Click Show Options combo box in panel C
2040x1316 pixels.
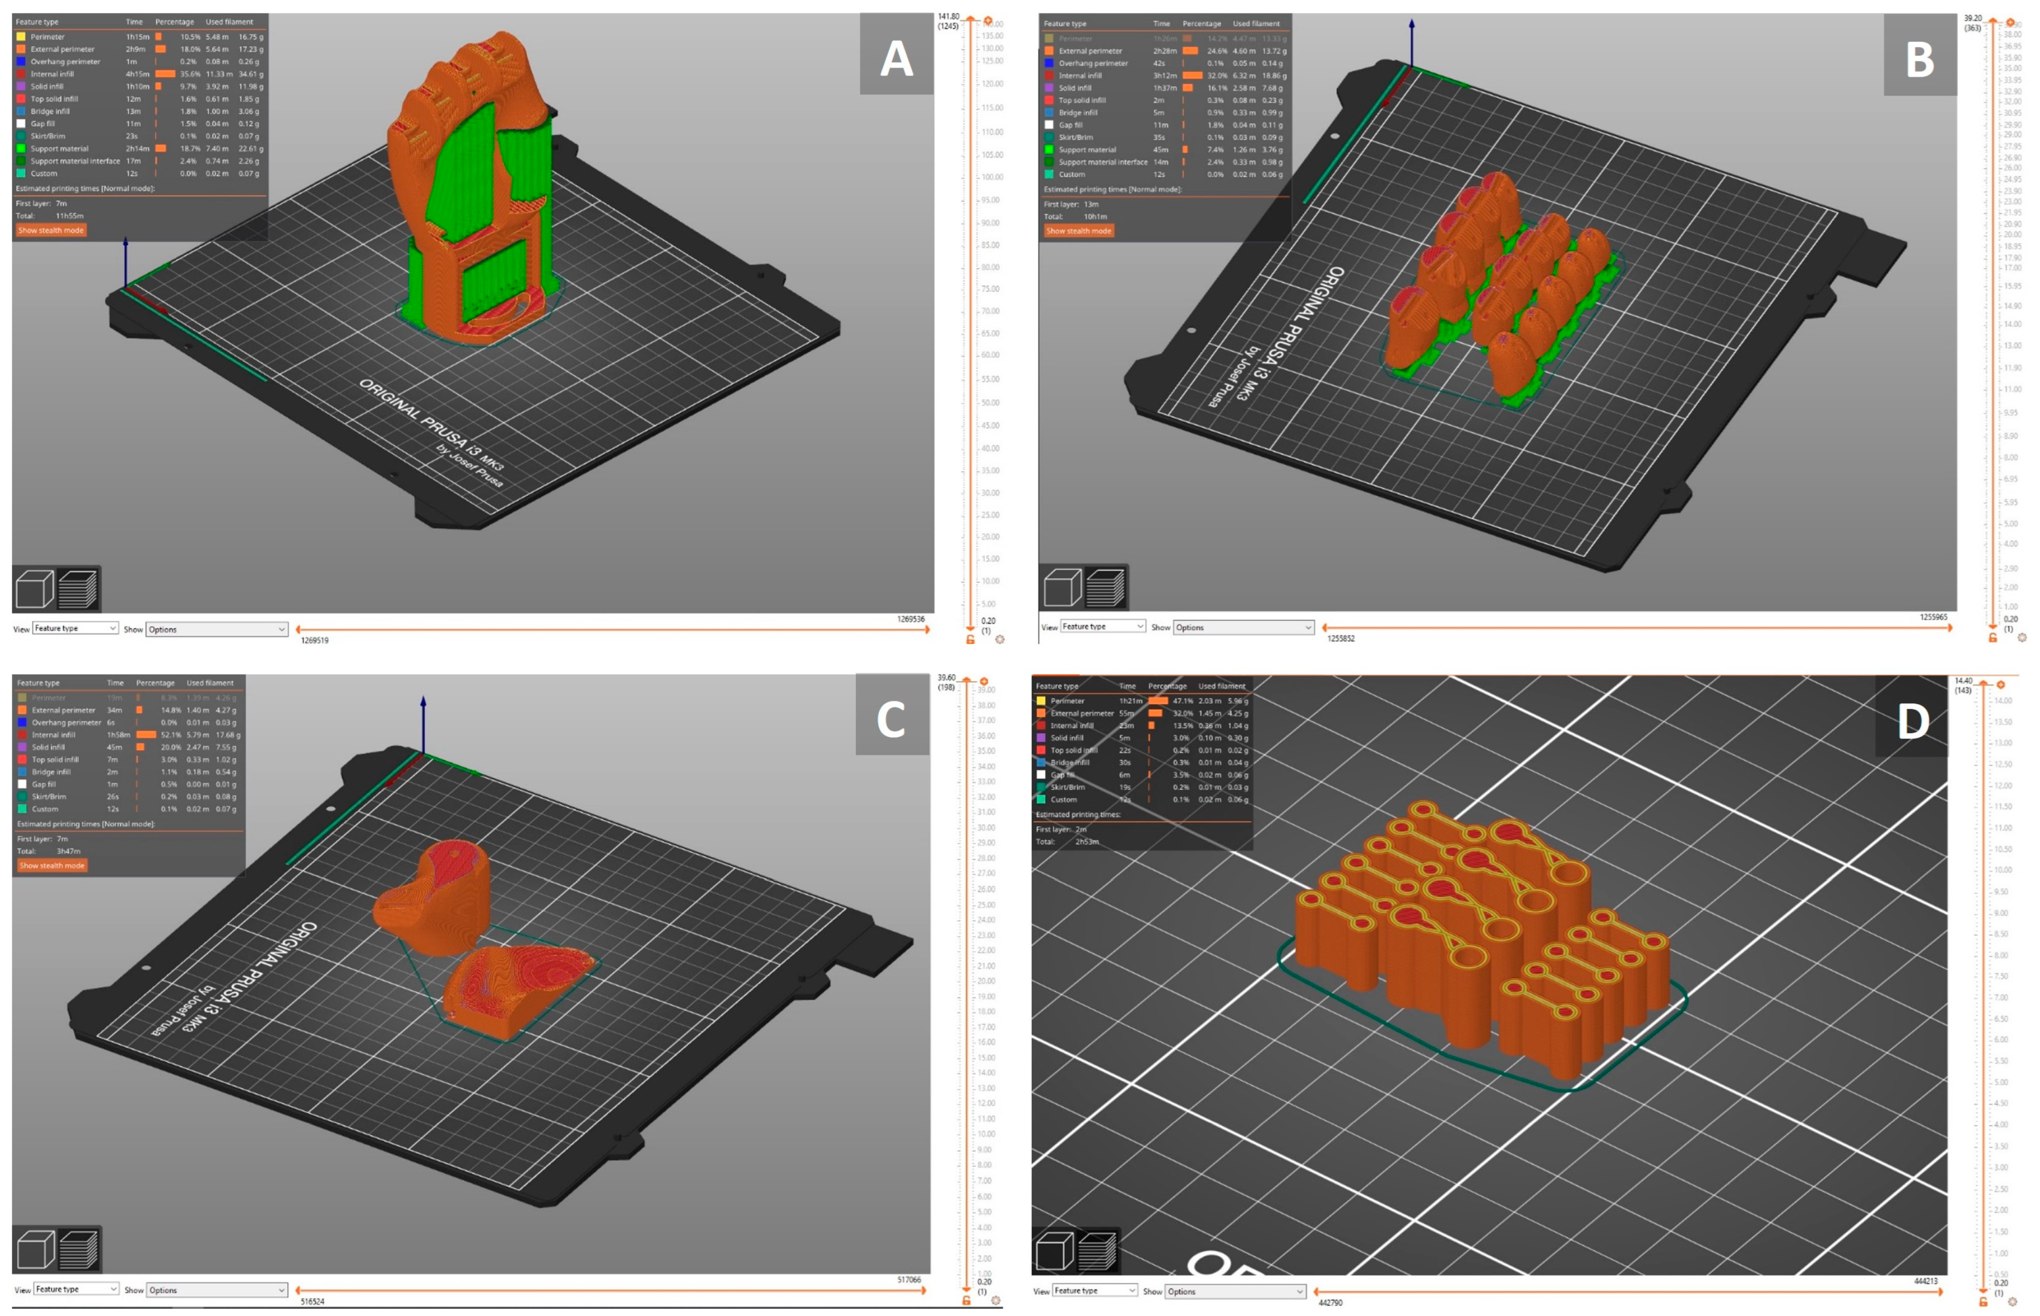[x=216, y=1290]
